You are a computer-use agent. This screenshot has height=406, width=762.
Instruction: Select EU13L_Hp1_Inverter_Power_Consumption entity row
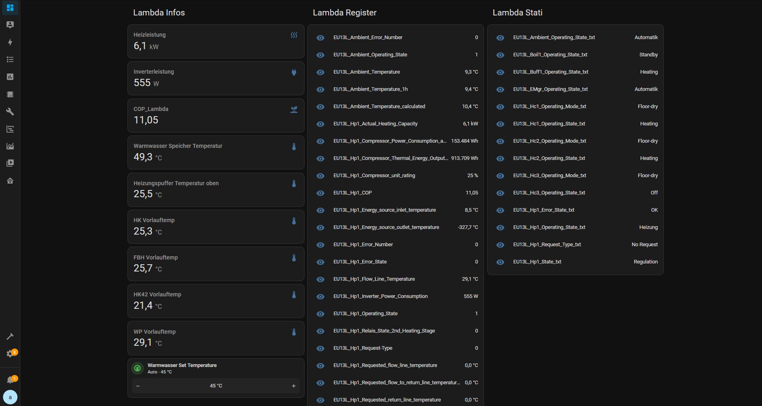coord(395,296)
